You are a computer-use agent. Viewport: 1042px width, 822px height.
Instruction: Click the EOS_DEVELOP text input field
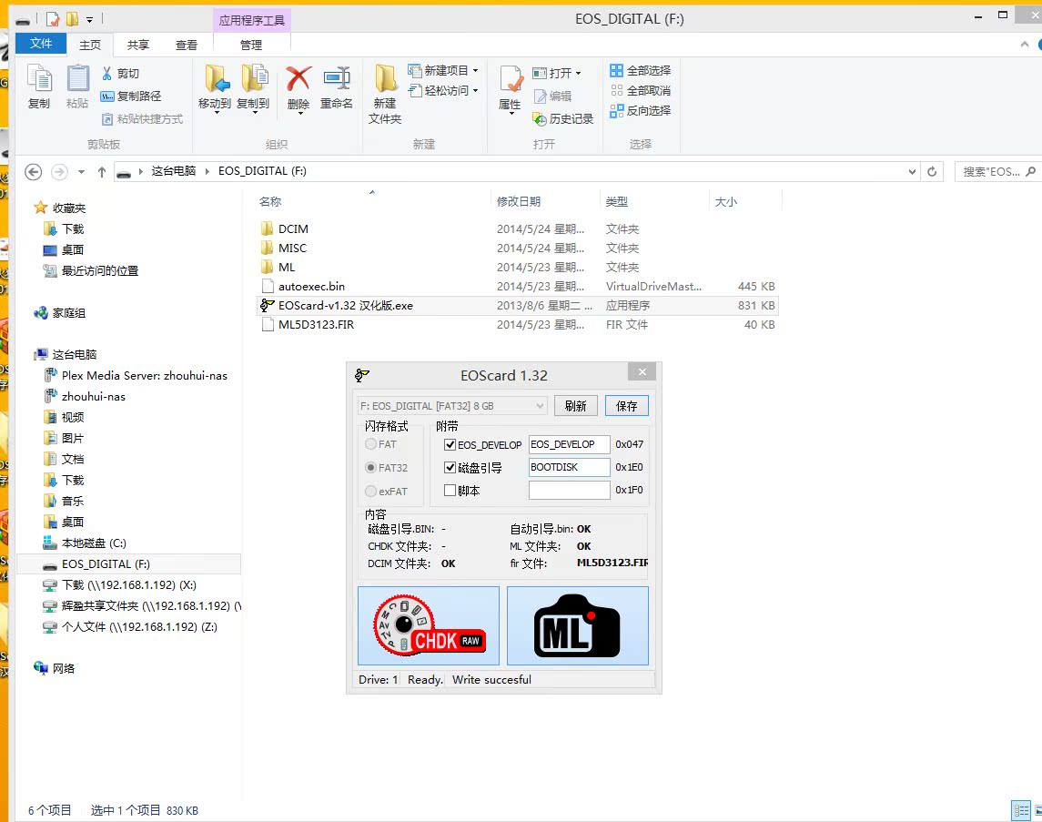tap(570, 444)
